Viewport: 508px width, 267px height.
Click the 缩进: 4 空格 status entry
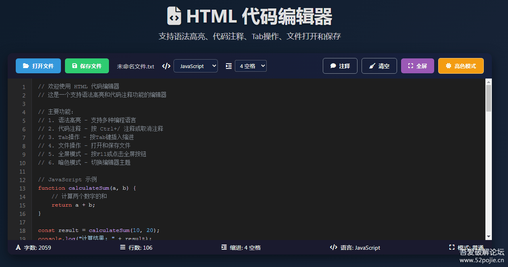pyautogui.click(x=241, y=248)
